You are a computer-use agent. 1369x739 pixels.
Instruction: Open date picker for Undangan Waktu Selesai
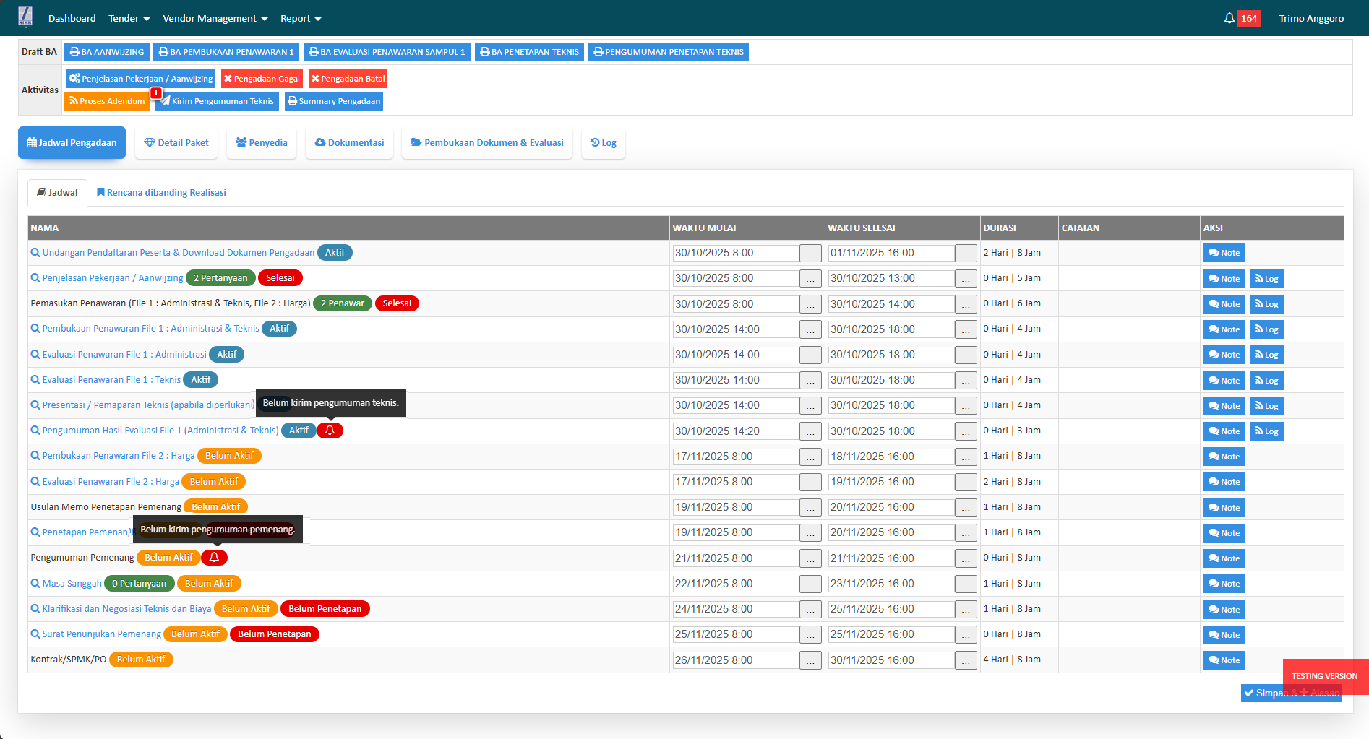pyautogui.click(x=965, y=254)
